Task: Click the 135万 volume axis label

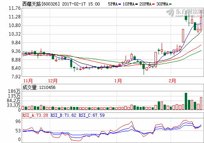Action: 14,96
